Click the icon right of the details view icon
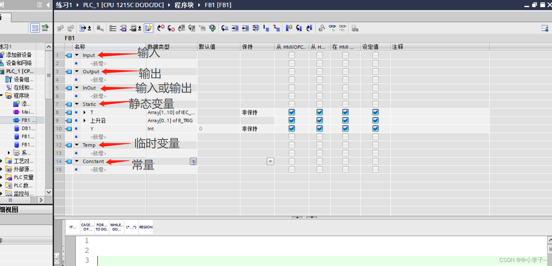 click(45, 28)
